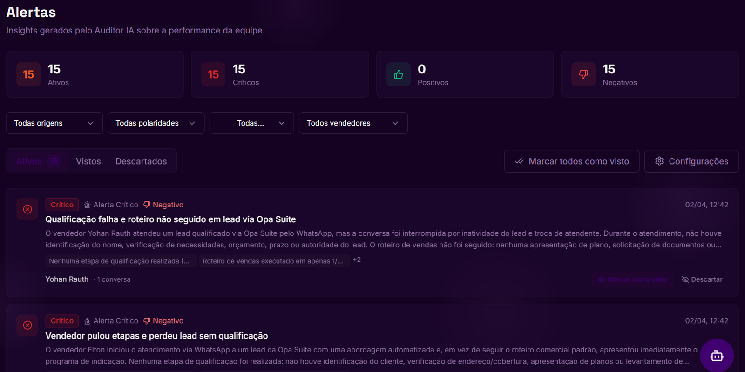Click the red X icon of second alert
The height and width of the screenshot is (372, 745).
(x=27, y=325)
